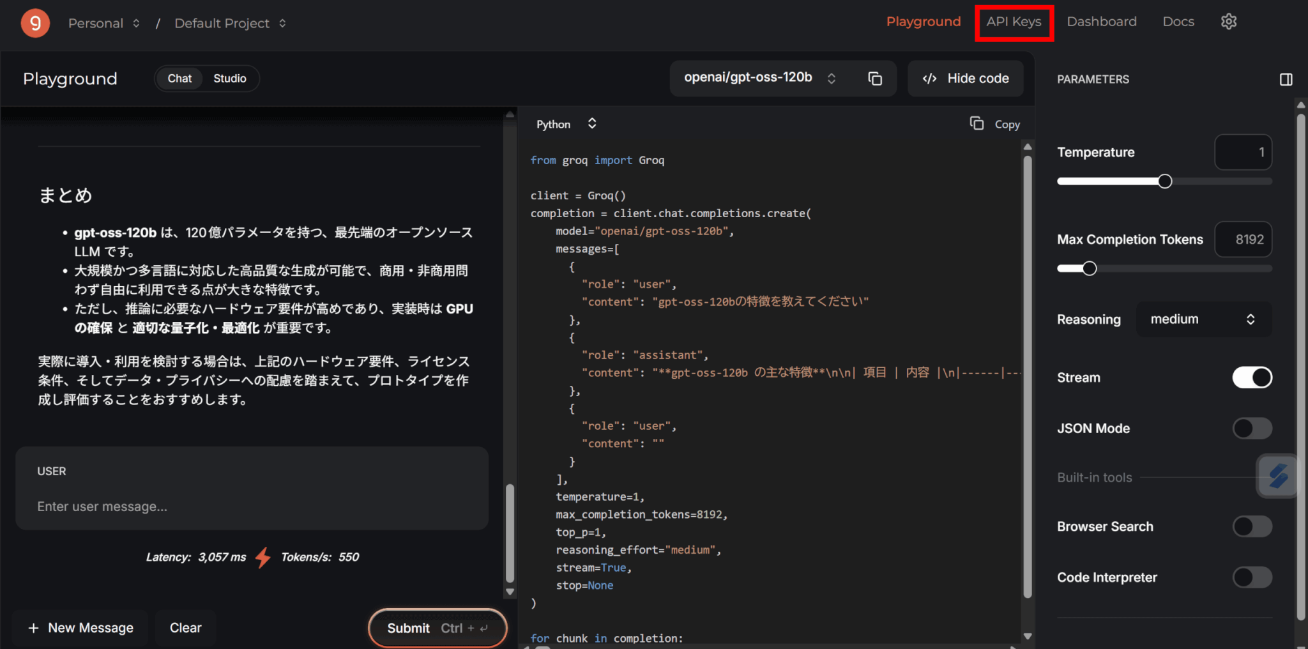Viewport: 1308px width, 649px height.
Task: Open the openai/gpt-oss-120b model dropdown
Action: pos(759,78)
